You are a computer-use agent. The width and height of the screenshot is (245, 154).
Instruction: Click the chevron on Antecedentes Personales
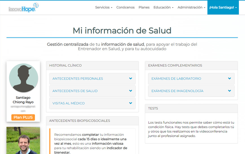[131, 79]
